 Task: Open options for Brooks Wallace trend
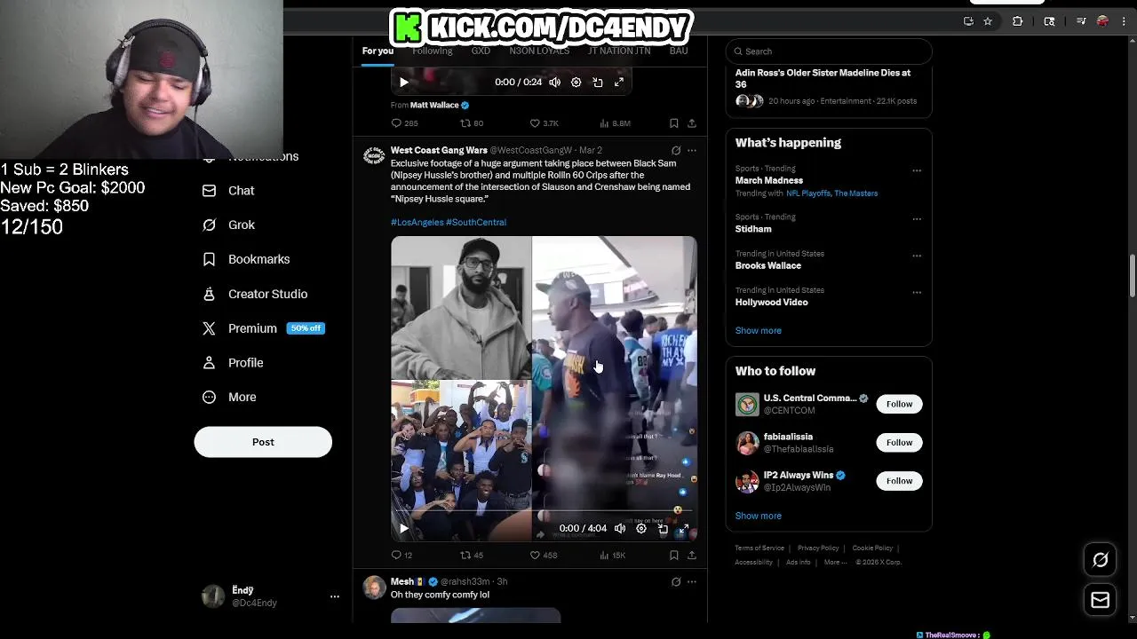click(x=917, y=256)
